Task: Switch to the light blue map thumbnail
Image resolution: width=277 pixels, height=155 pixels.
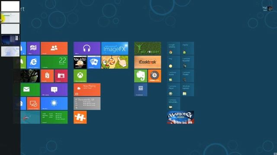Action: click(x=10, y=51)
